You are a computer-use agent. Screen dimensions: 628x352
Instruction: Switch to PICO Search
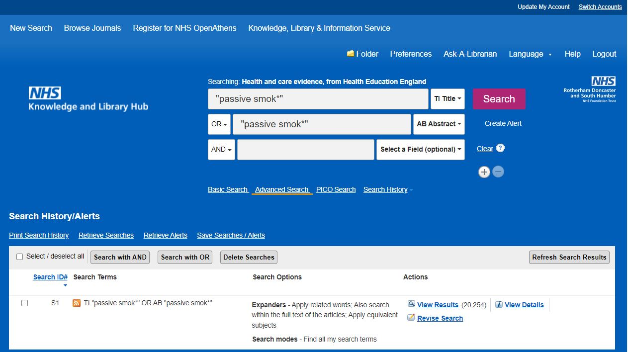pyautogui.click(x=336, y=189)
